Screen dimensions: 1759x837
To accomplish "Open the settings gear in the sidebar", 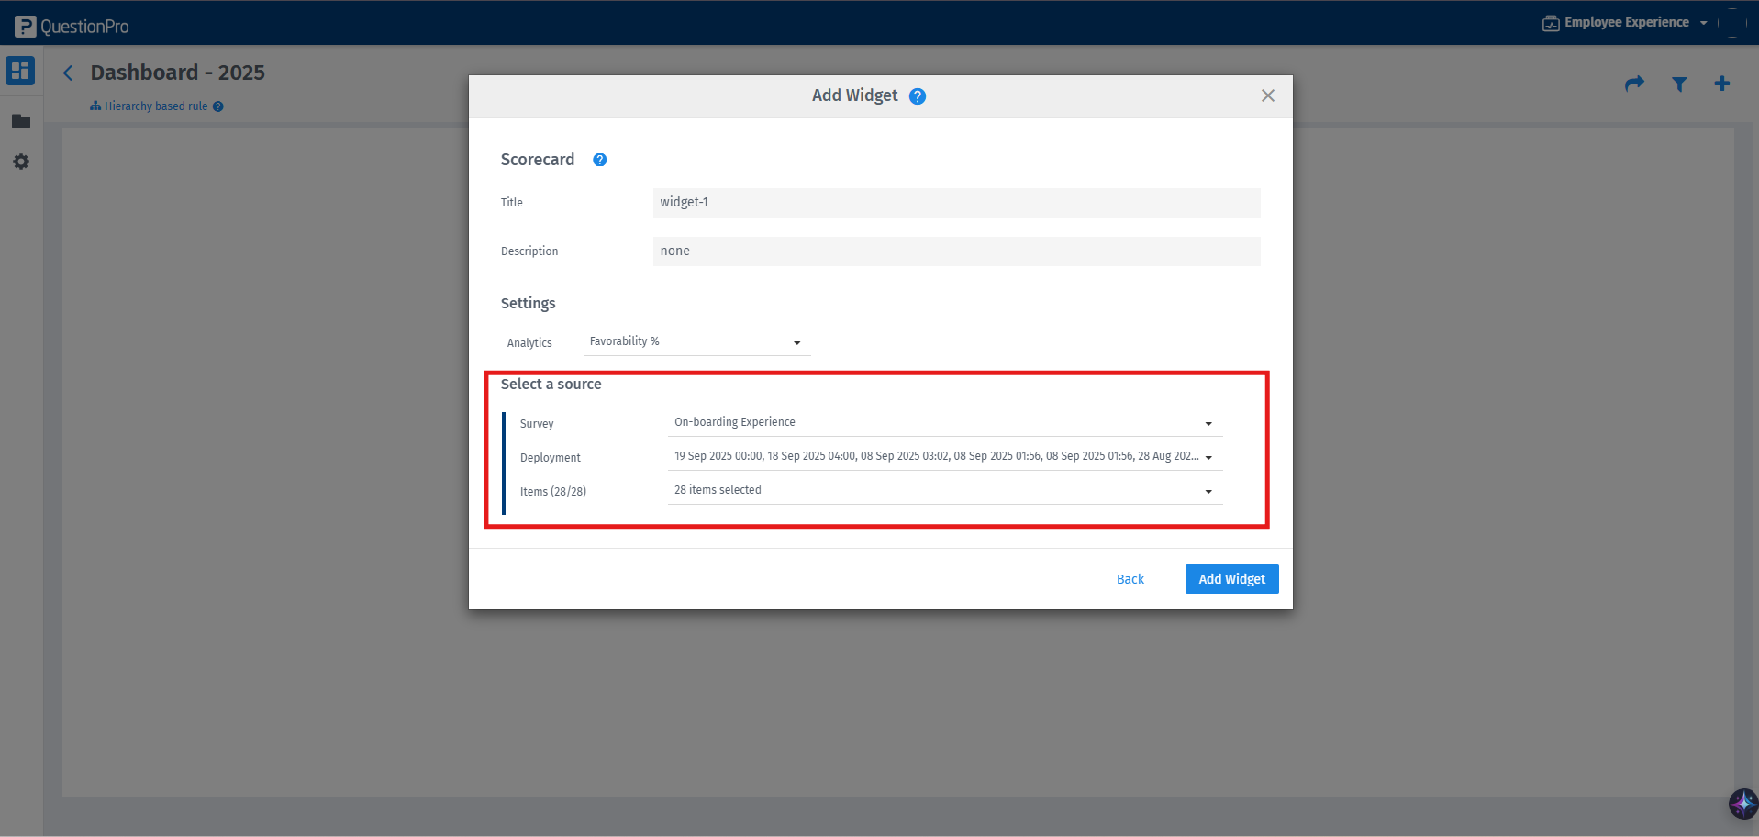I will tap(20, 162).
